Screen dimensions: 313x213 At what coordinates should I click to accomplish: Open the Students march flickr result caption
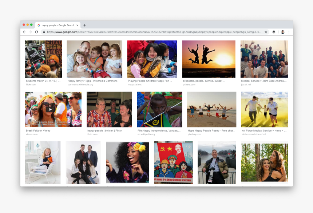pos(43,81)
